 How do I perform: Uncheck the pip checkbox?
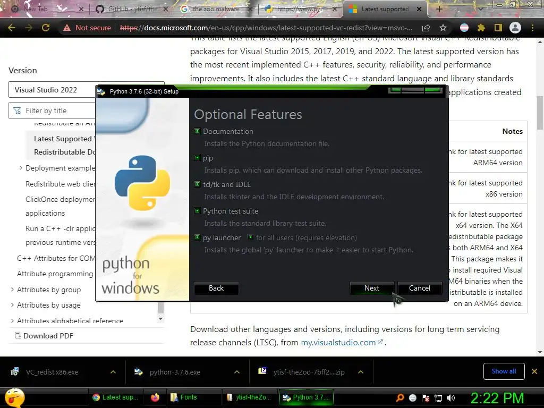click(198, 157)
